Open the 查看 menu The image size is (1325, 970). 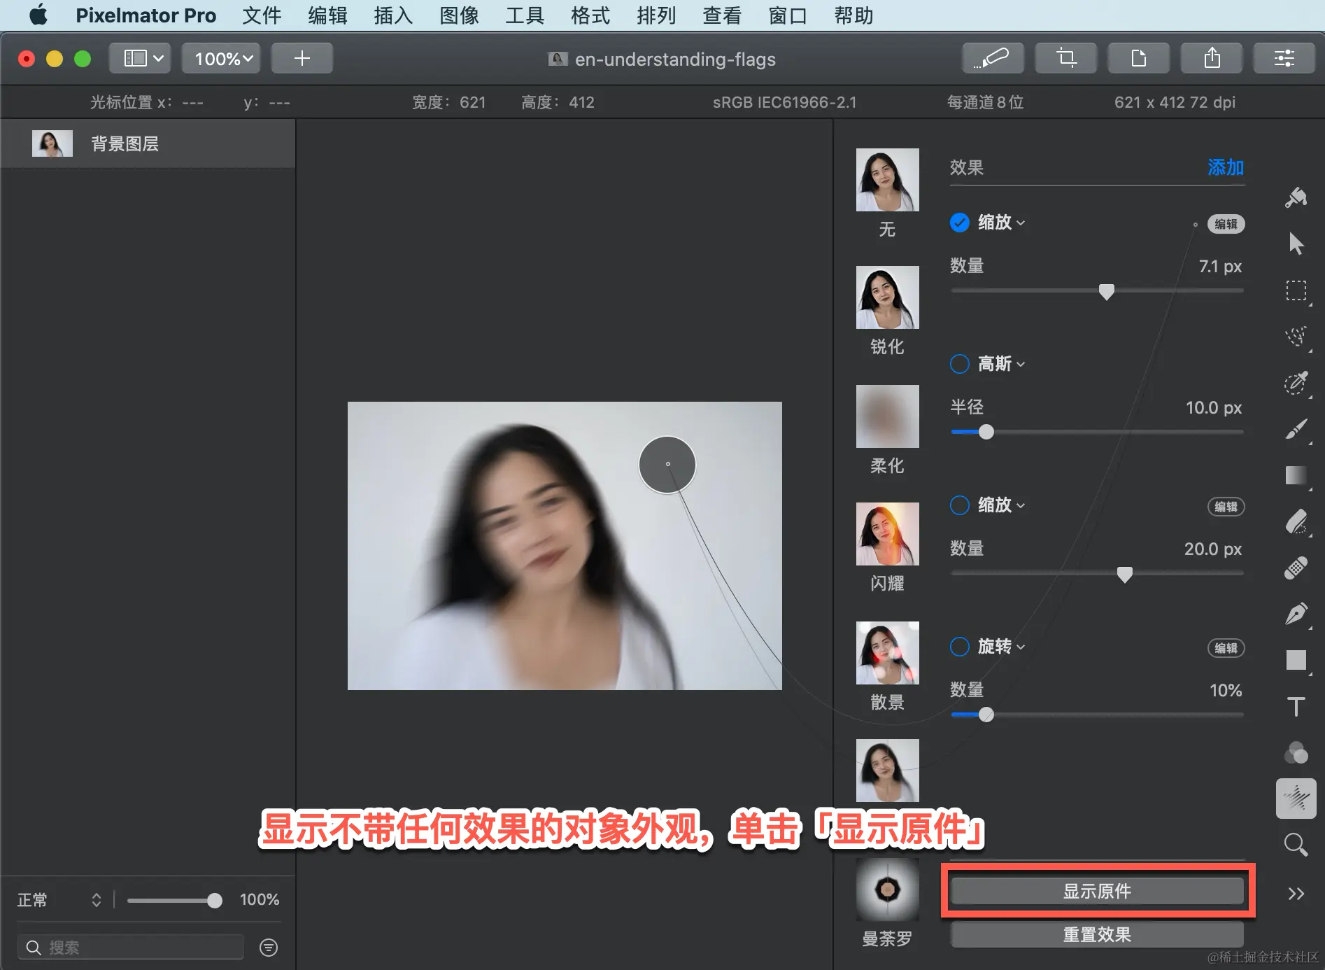(x=722, y=15)
